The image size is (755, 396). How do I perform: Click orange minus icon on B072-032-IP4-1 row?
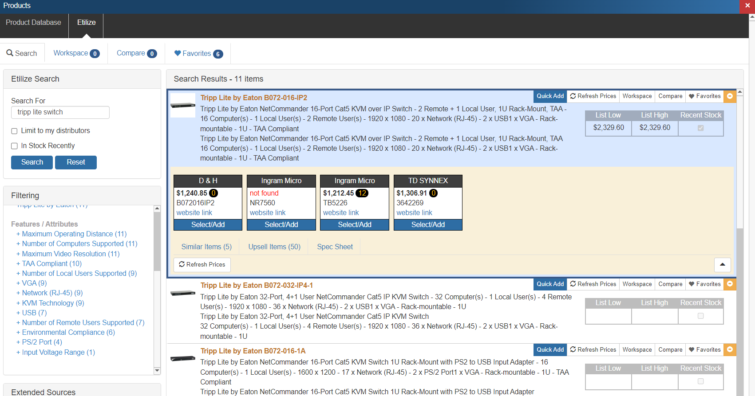tap(730, 284)
